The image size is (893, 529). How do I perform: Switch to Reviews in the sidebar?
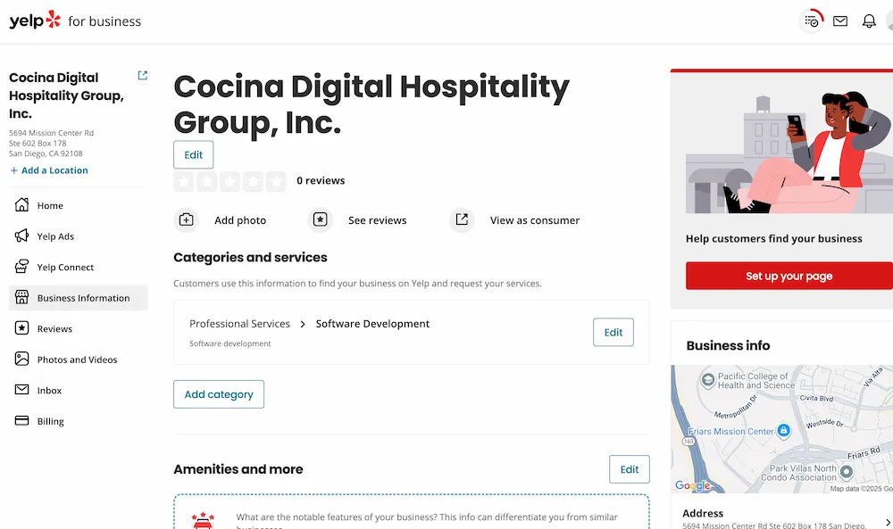[20, 328]
